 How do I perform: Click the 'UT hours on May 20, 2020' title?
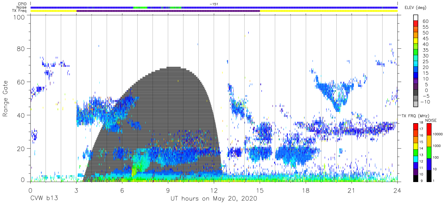(214, 199)
